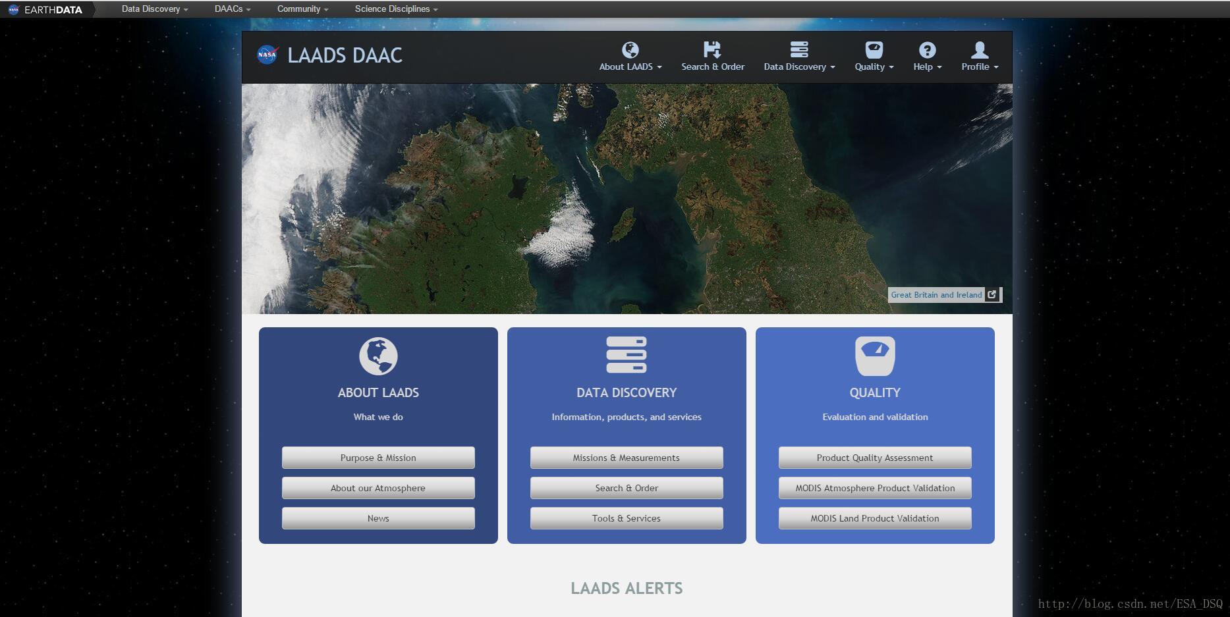This screenshot has height=617, width=1230.
Task: Click the QUALITY card heading
Action: [x=875, y=392]
